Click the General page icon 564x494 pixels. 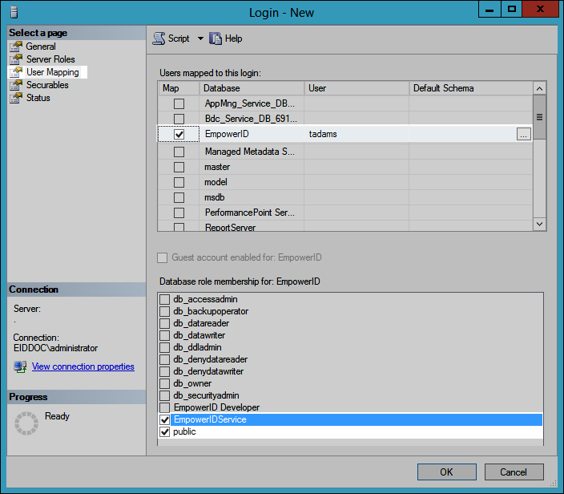point(16,47)
